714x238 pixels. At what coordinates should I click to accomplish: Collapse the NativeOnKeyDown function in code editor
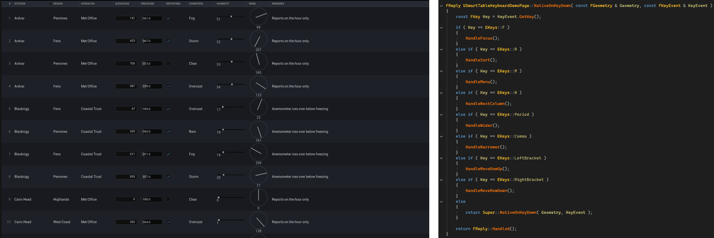(x=441, y=6)
